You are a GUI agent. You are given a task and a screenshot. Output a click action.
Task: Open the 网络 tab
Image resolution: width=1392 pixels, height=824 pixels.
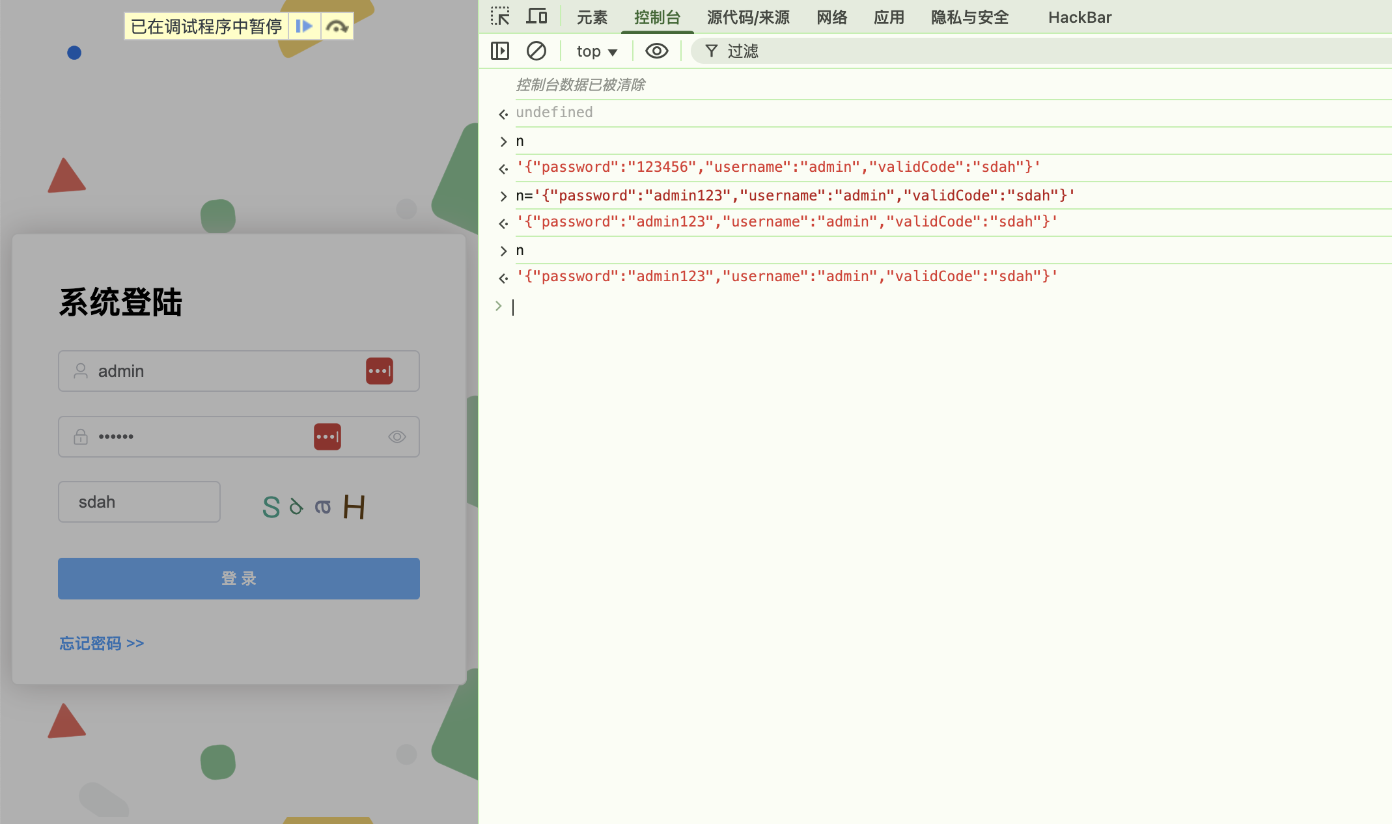[831, 18]
